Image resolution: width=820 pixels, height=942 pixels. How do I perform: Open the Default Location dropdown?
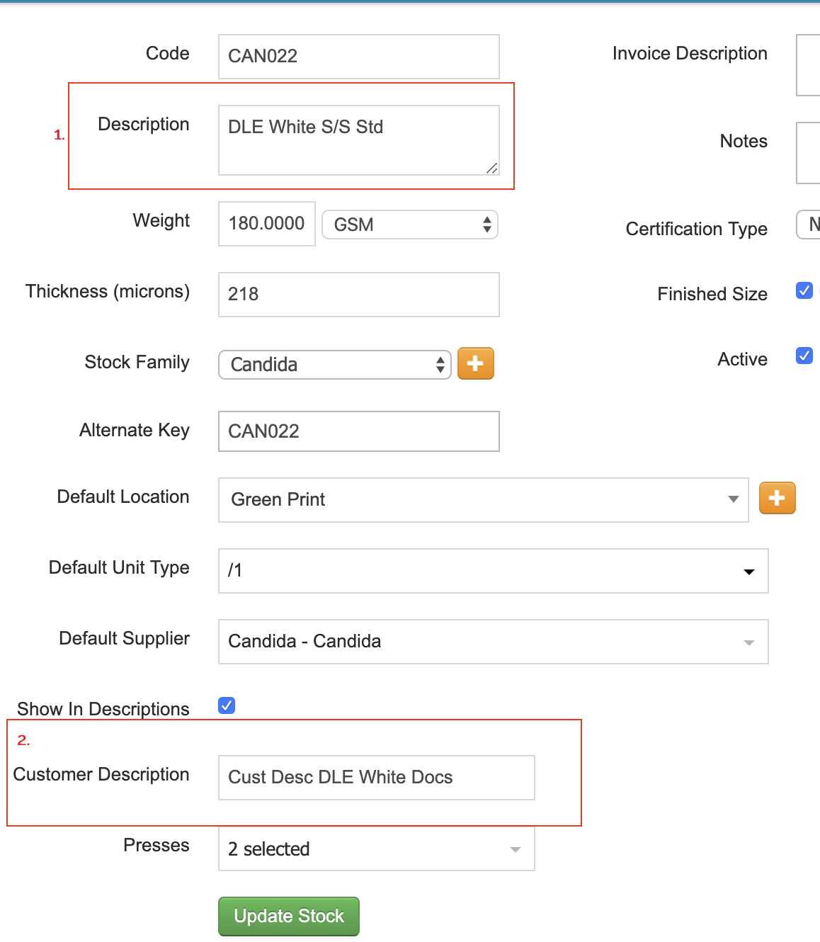pos(483,500)
